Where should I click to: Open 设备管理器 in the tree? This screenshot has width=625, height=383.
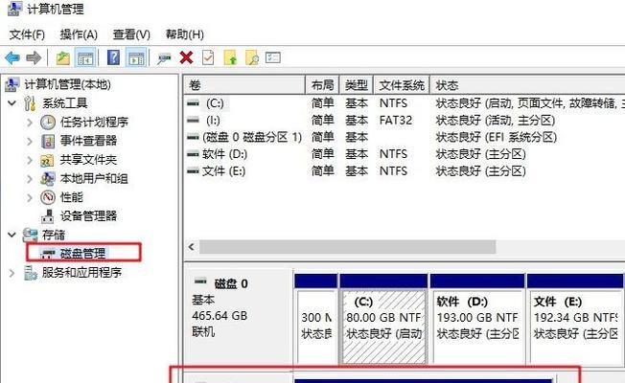88,216
